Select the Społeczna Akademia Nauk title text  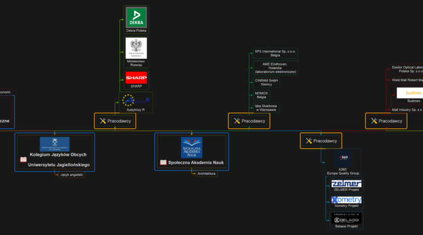click(196, 163)
